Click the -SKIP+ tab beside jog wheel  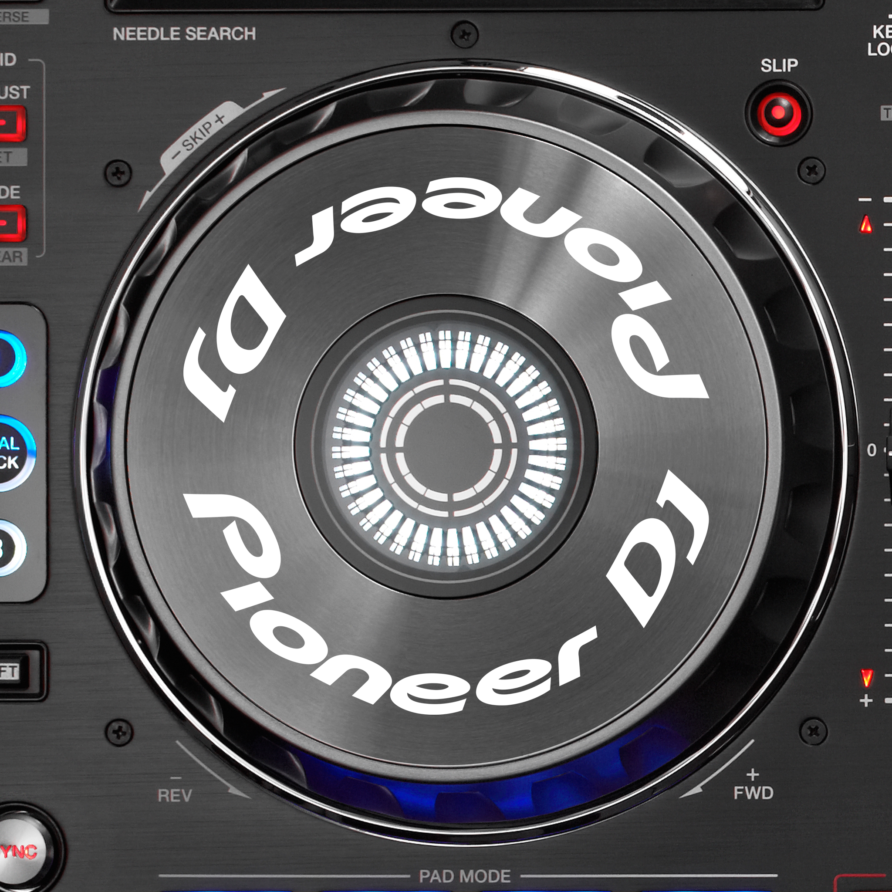pos(201,135)
